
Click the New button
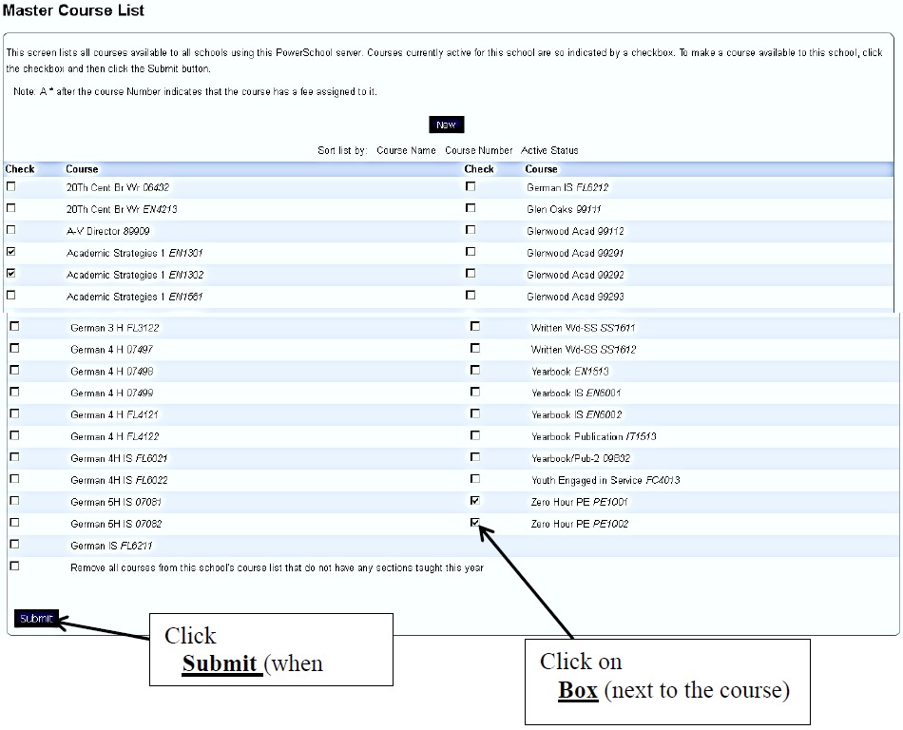446,125
